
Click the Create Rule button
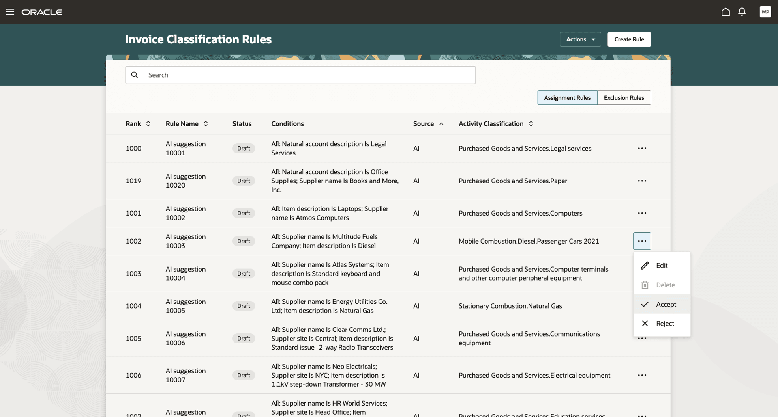click(x=629, y=39)
